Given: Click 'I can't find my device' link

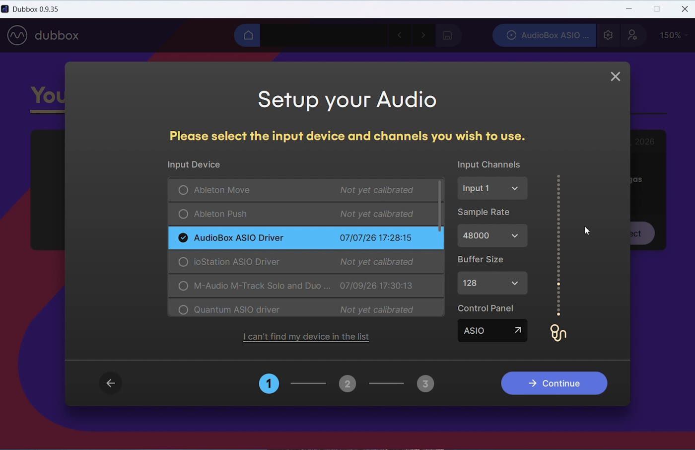Looking at the screenshot, I should coord(306,336).
